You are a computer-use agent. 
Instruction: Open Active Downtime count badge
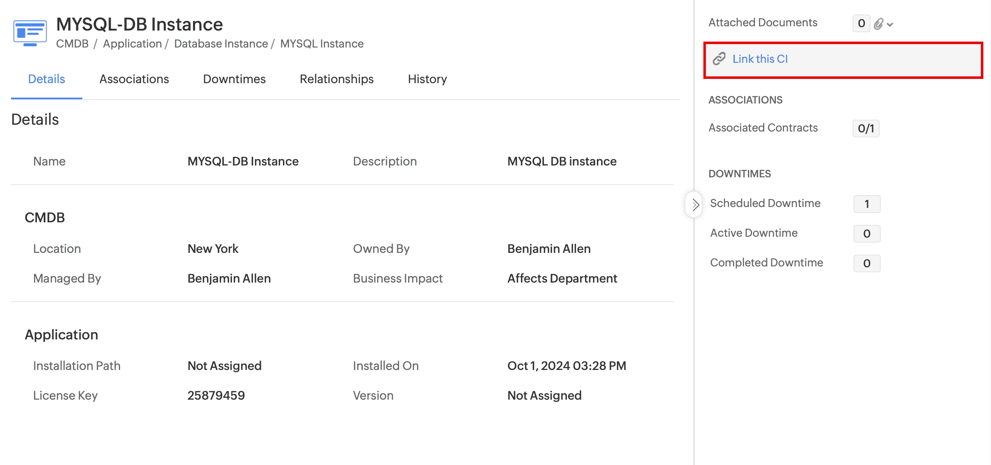tap(867, 234)
